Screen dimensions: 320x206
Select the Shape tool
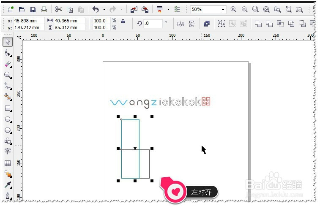tap(8, 53)
